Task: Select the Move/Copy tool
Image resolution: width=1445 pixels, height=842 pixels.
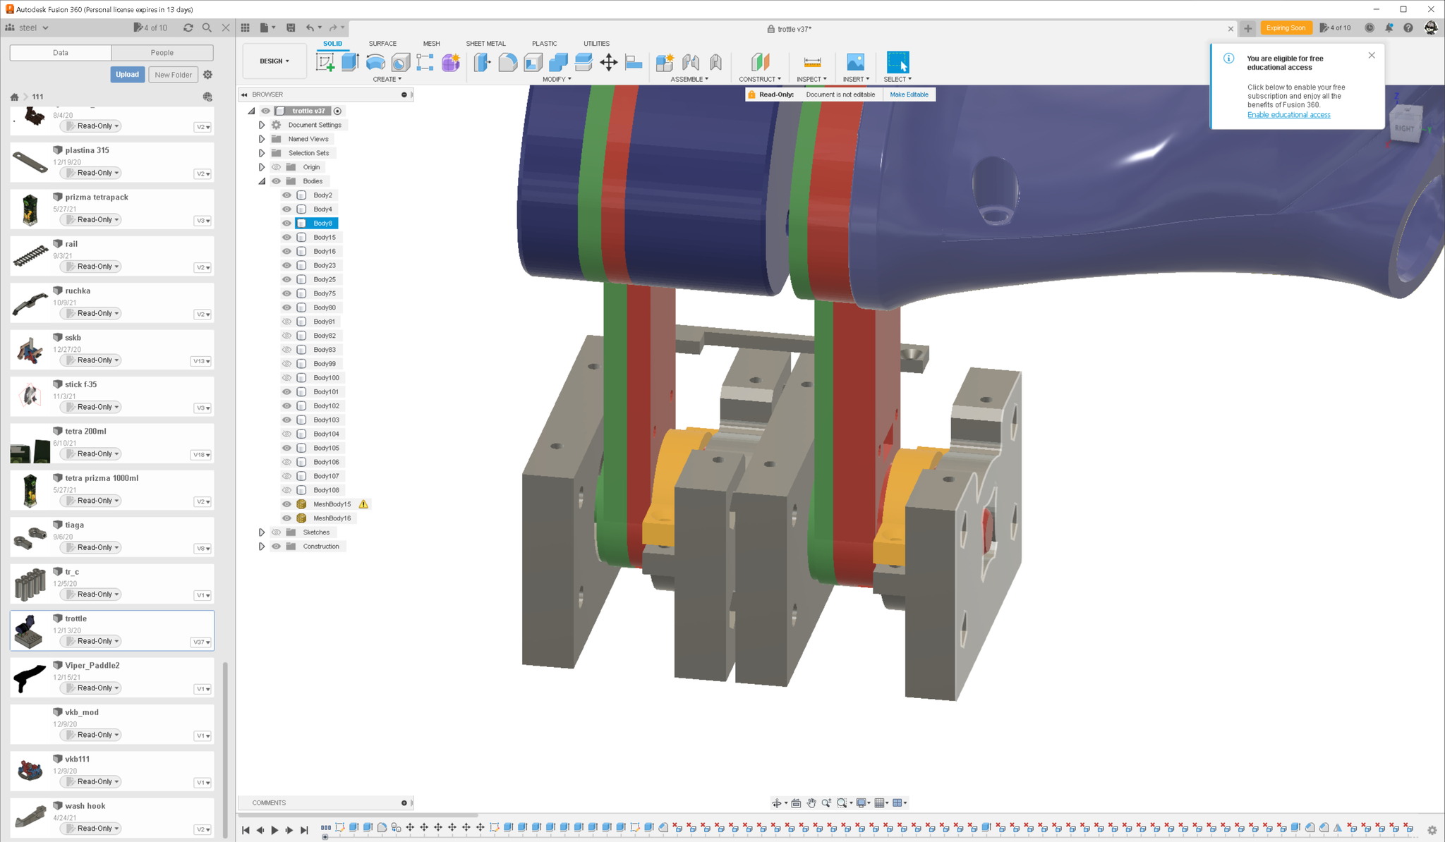Action: coord(608,62)
